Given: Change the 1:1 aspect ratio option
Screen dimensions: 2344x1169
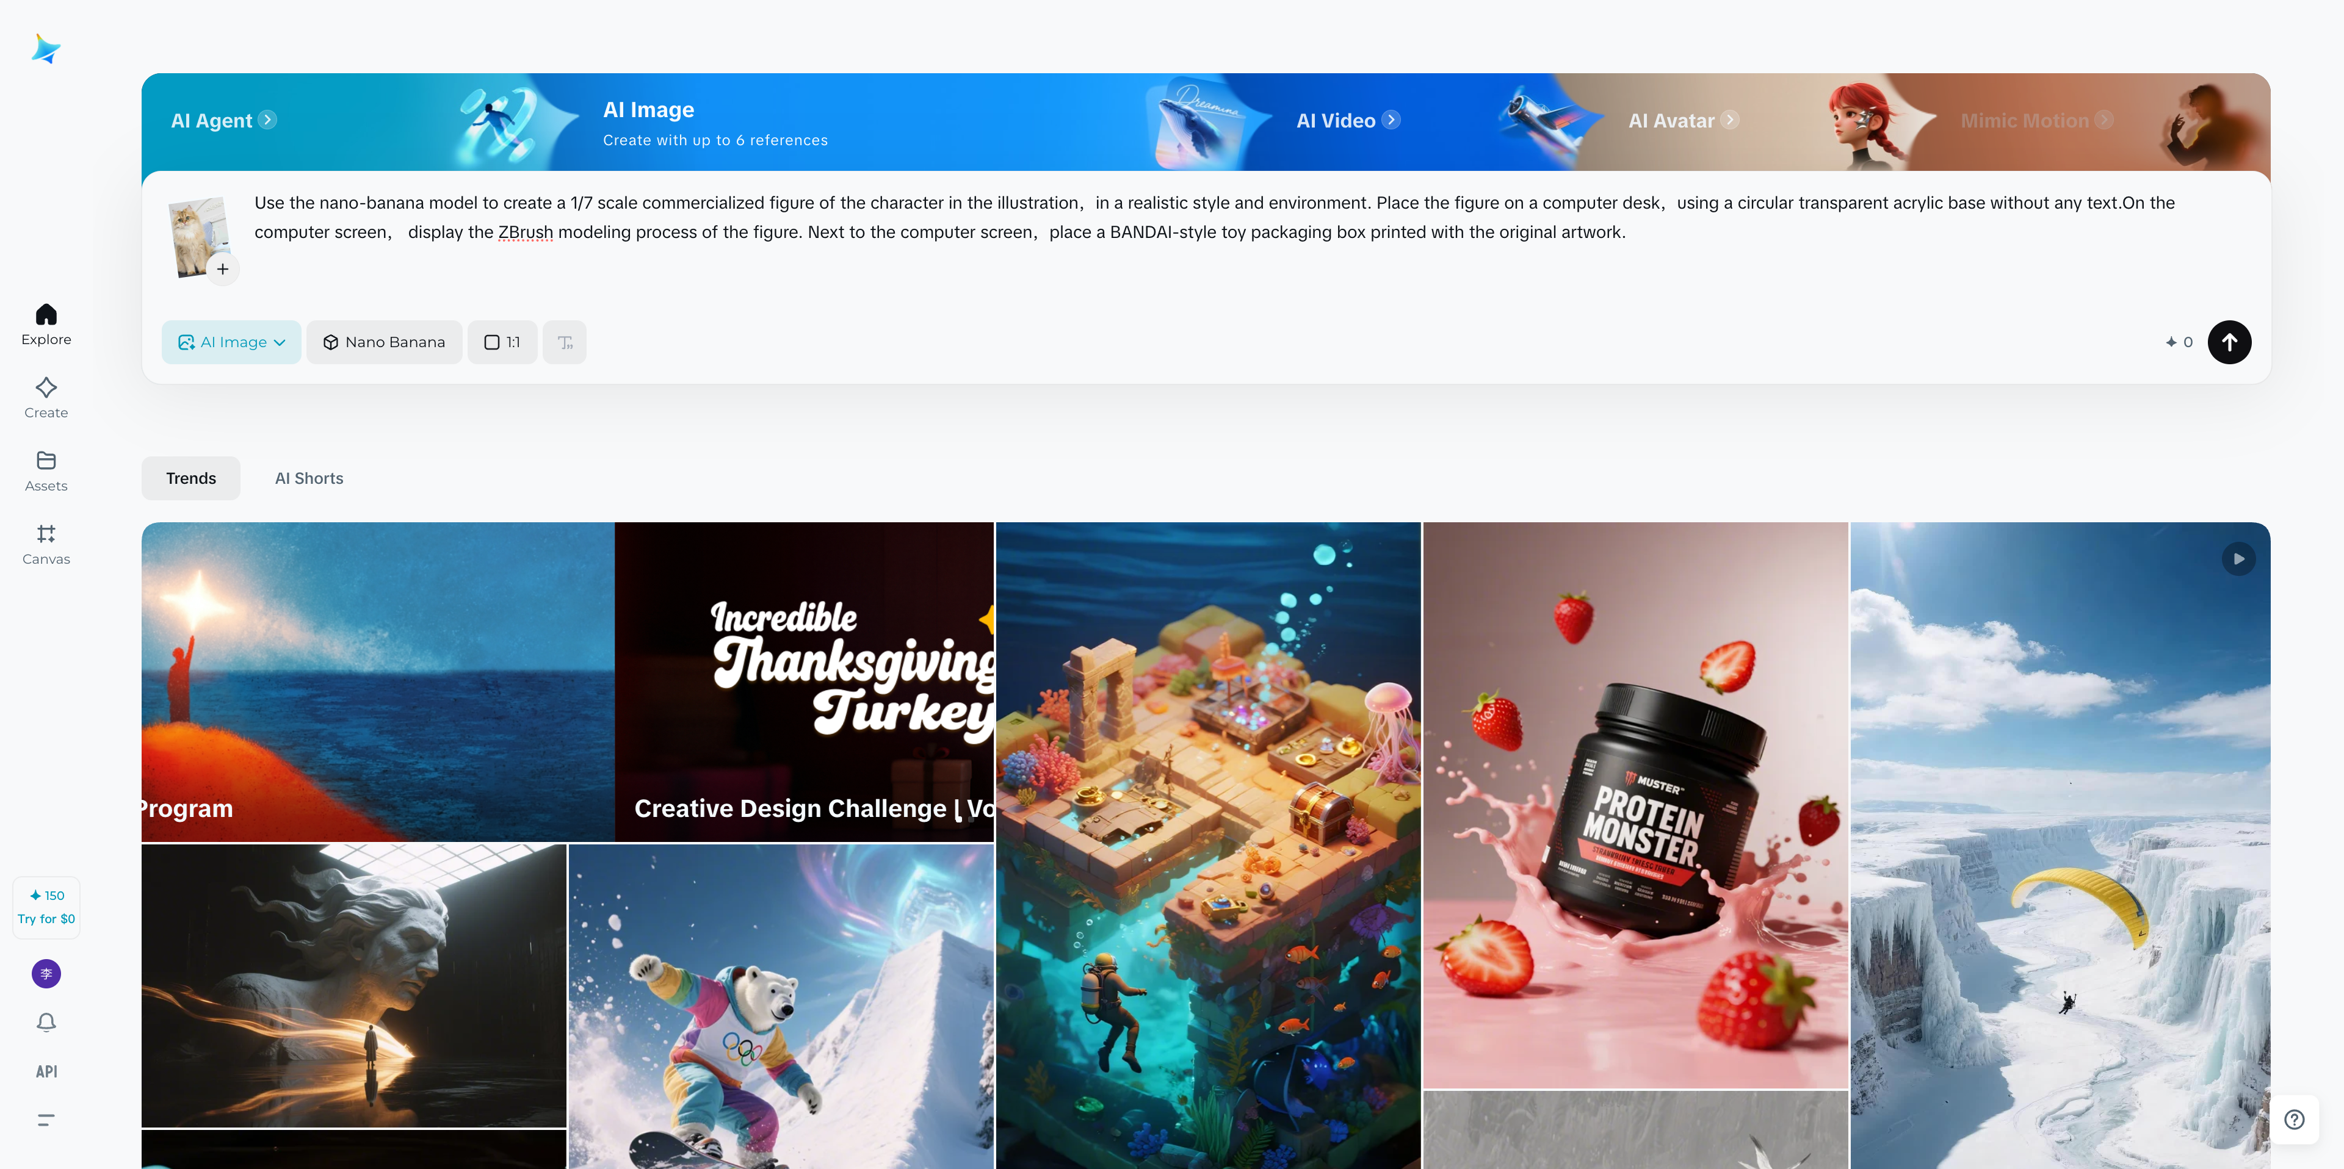Looking at the screenshot, I should pyautogui.click(x=502, y=342).
